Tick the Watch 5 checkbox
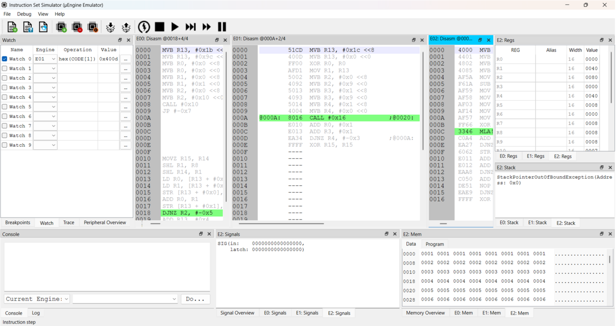616x326 pixels. tap(5, 107)
